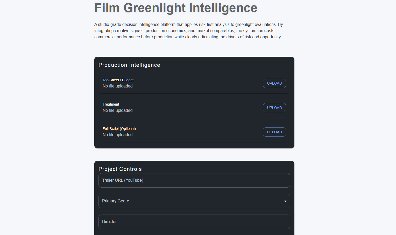This screenshot has height=235, width=396.
Task: Click "No file uploaded" under Full Script
Action: pyautogui.click(x=118, y=135)
